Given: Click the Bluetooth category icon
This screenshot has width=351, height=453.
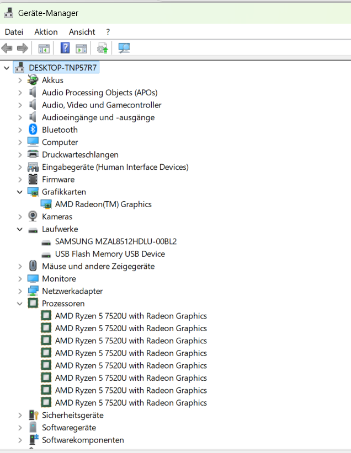Looking at the screenshot, I should [33, 130].
